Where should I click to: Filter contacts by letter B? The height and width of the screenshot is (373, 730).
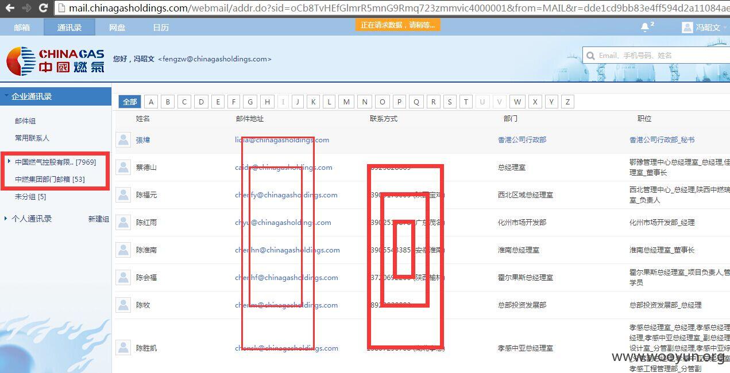168,102
